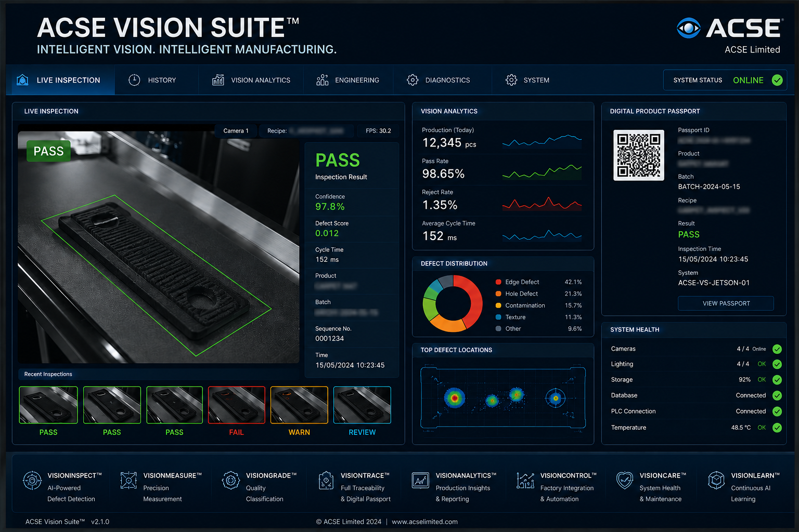Click the main live camera image
This screenshot has width=799, height=532.
tap(159, 247)
